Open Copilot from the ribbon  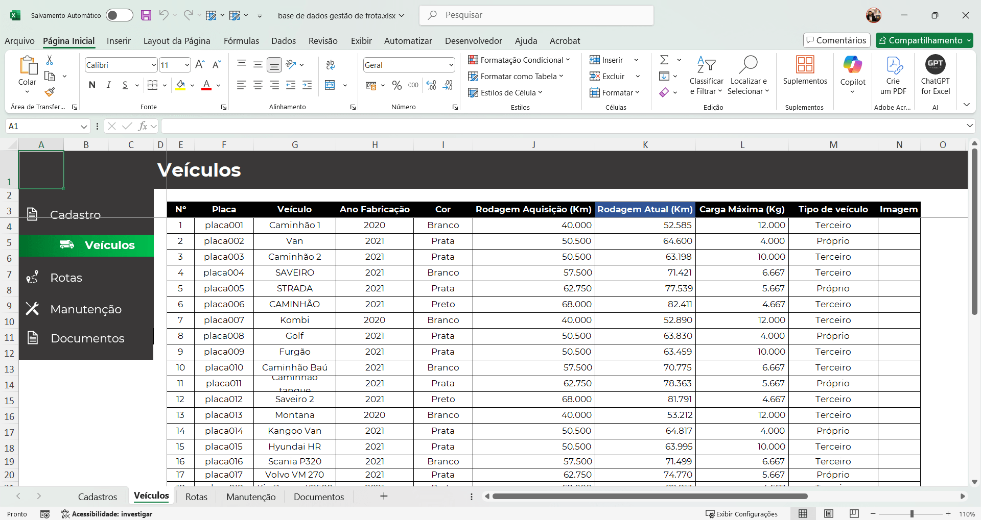(x=852, y=71)
